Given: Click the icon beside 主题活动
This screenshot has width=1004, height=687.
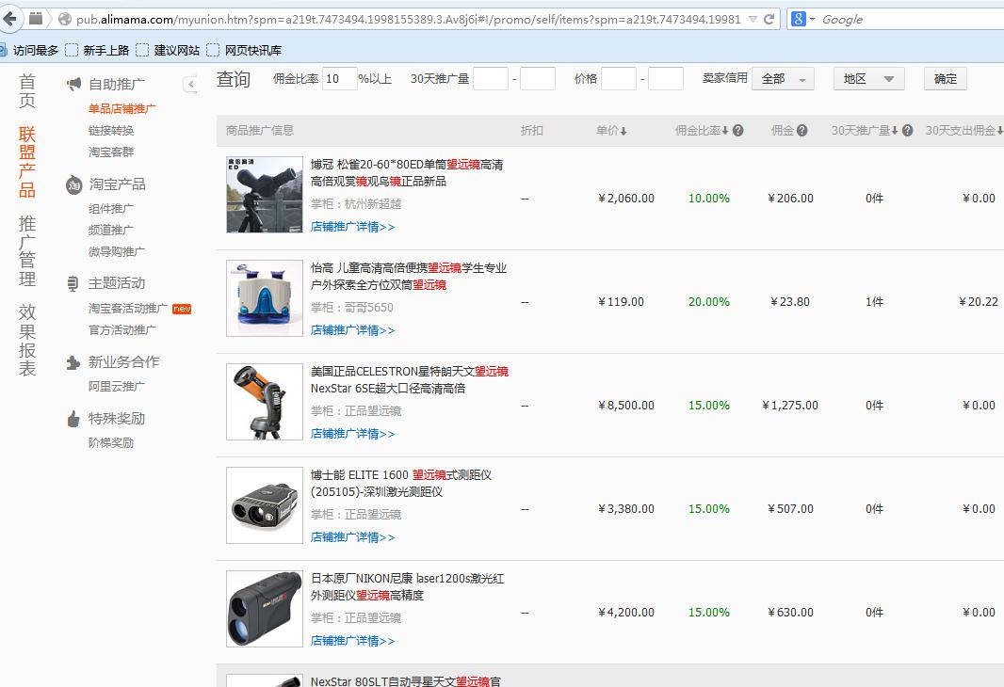Looking at the screenshot, I should [x=73, y=283].
